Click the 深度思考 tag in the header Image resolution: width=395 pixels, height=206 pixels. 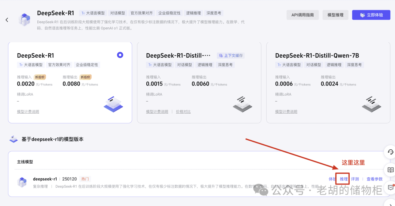coord(214,13)
